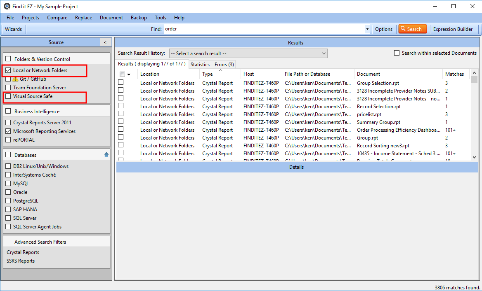482x291 pixels.
Task: Sort results by the Matches column header
Action: (456, 74)
